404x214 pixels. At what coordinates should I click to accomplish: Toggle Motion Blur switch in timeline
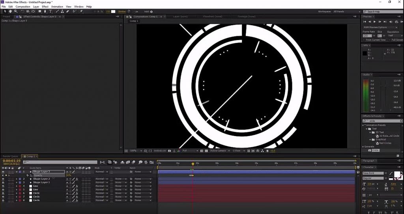[x=133, y=162]
